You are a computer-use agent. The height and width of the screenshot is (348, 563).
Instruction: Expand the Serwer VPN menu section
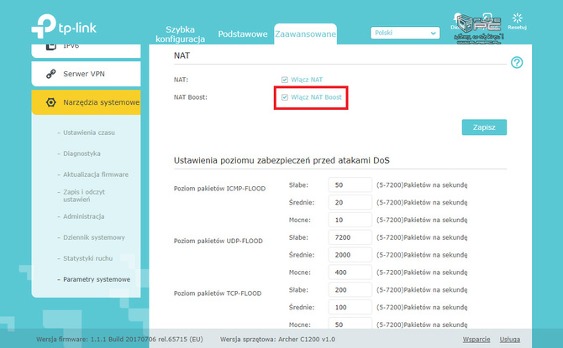(x=86, y=74)
